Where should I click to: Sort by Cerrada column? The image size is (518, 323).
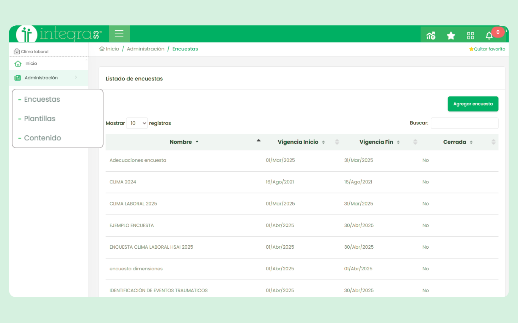(x=458, y=142)
